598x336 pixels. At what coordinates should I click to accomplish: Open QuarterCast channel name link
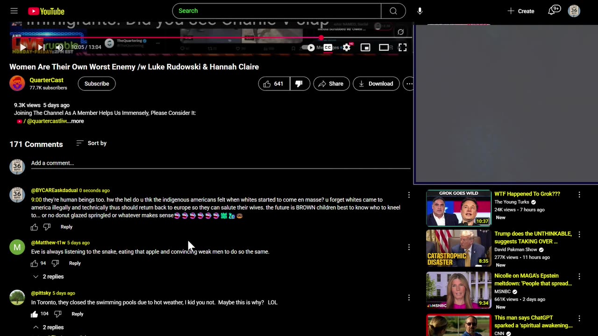[46, 80]
